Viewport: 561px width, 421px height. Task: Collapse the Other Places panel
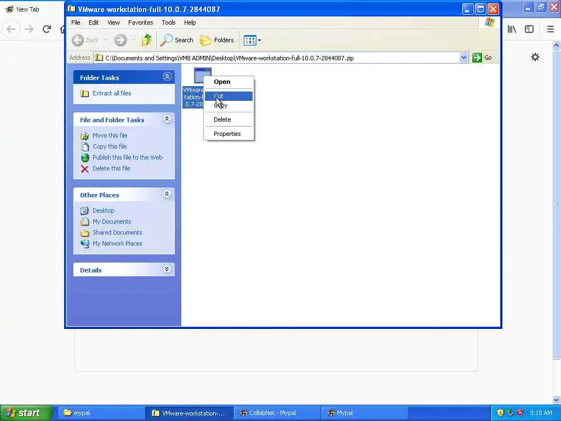click(x=167, y=194)
